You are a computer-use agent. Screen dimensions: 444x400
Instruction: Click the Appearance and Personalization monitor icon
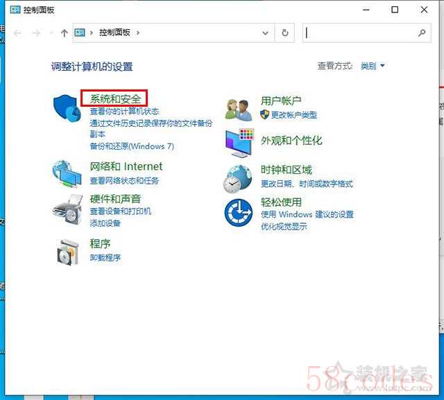pos(239,142)
